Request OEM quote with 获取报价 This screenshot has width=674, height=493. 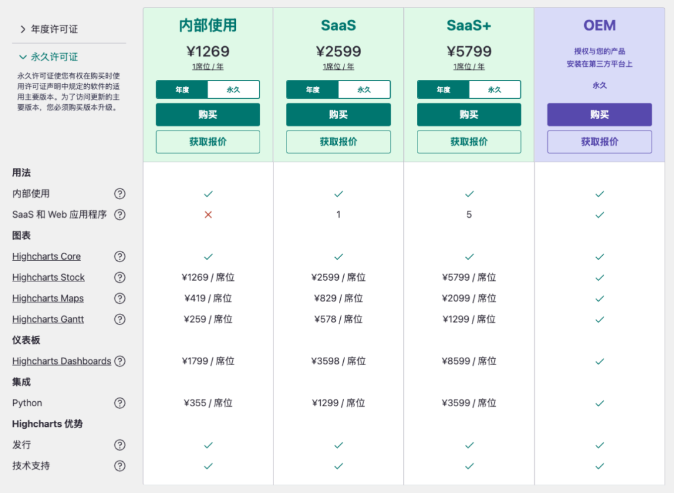[x=600, y=142]
